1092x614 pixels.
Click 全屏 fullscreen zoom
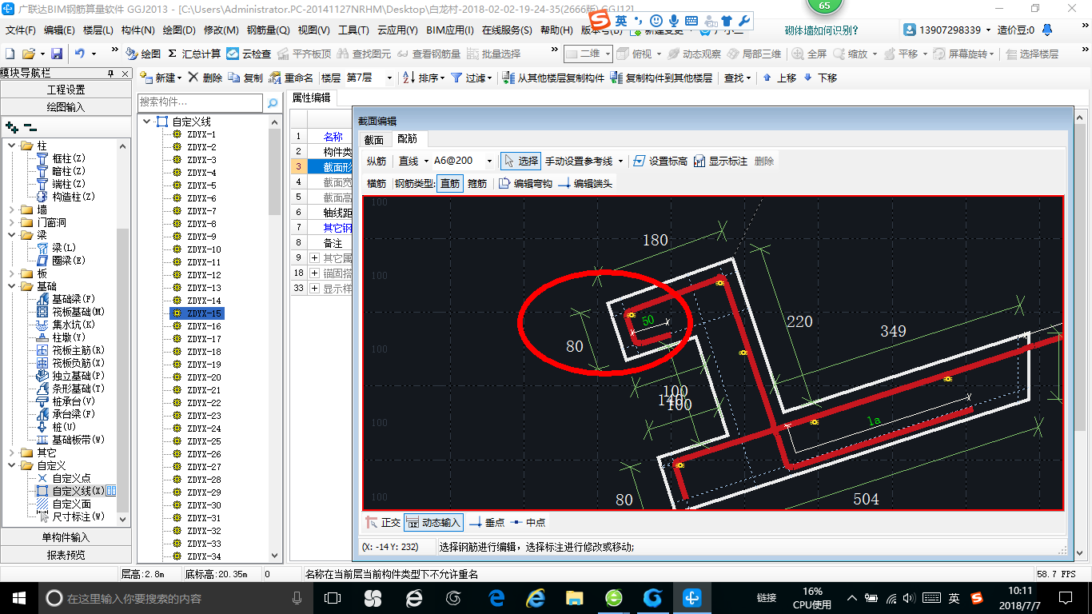[x=809, y=54]
